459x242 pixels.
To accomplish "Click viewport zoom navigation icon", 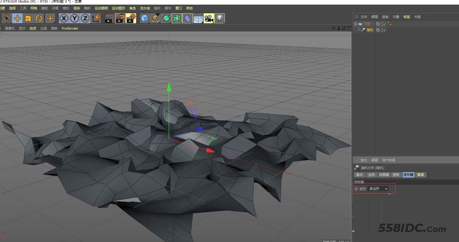I will click(x=339, y=28).
